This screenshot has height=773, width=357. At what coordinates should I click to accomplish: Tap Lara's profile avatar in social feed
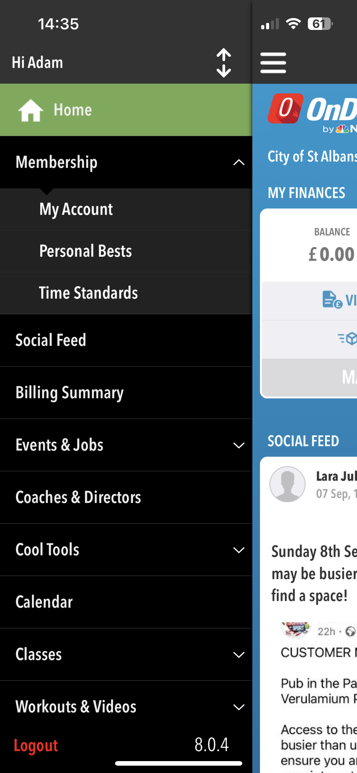click(287, 484)
